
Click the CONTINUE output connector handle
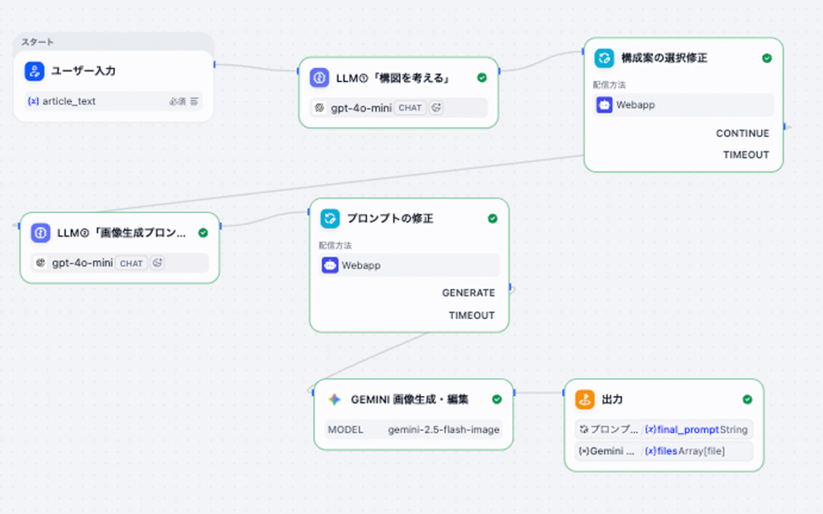click(x=785, y=126)
